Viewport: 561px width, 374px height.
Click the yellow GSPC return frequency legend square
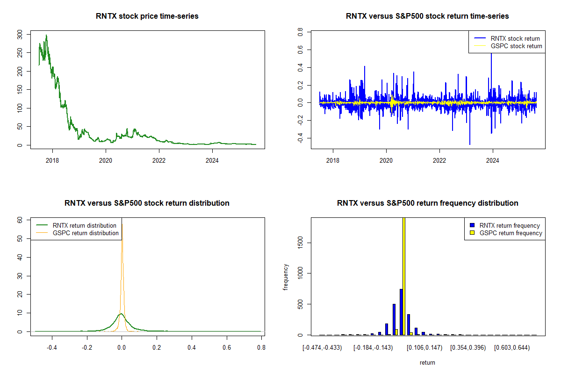pos(473,233)
